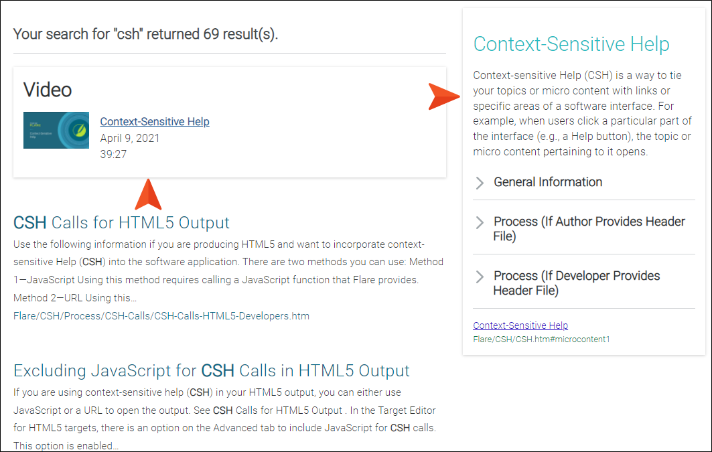Image resolution: width=712 pixels, height=452 pixels.
Task: Open the Context-Sensitive Help video thumbnail
Action: tap(56, 131)
